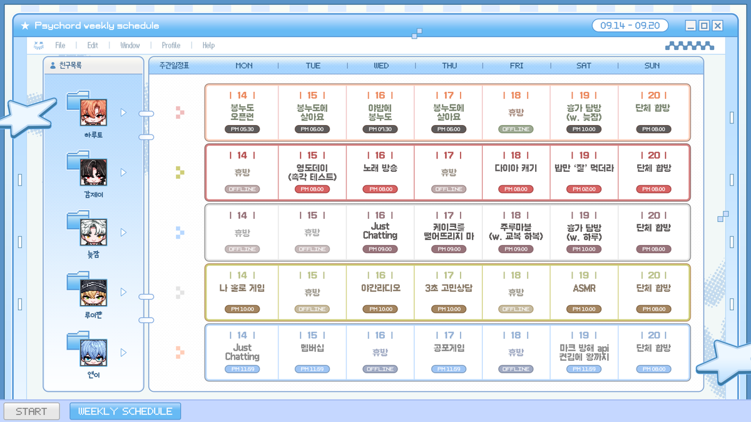The width and height of the screenshot is (751, 422).
Task: Expand the arrow next to 늦잠
Action: pos(123,233)
